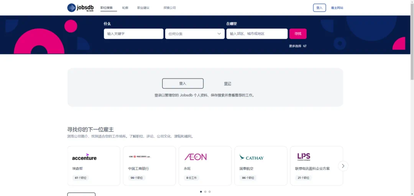Open the 职位搜索 navigation tab
This screenshot has height=196, width=414.
(107, 8)
